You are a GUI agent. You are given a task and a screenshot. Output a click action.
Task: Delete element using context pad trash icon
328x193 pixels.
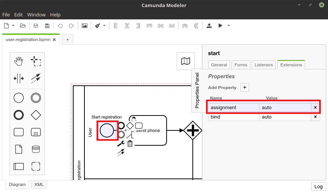click(130, 143)
